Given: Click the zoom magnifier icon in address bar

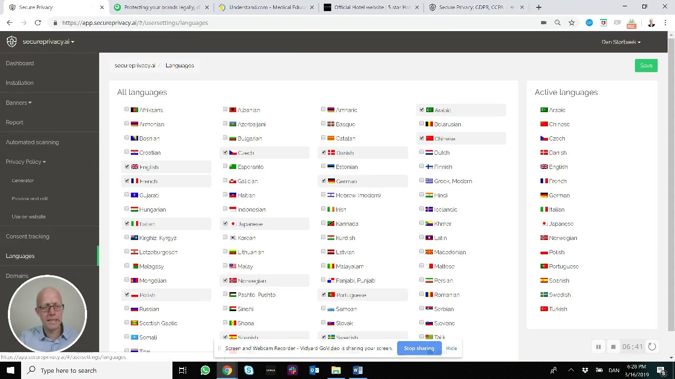Looking at the screenshot, I should click(557, 23).
